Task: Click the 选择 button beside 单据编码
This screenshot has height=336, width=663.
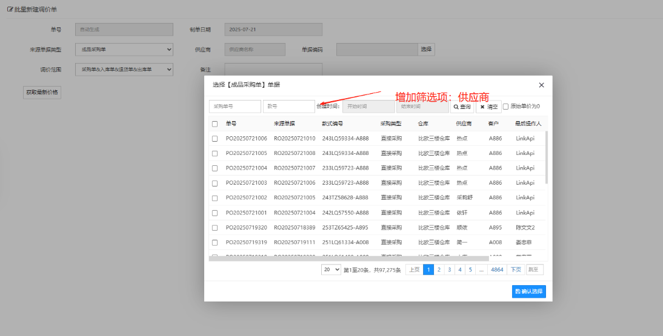Action: tap(426, 50)
